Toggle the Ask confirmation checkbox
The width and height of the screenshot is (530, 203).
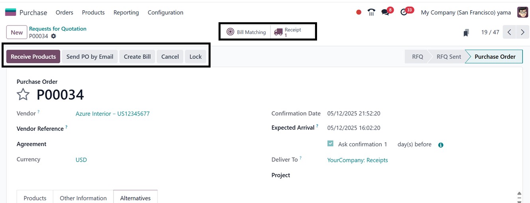330,144
